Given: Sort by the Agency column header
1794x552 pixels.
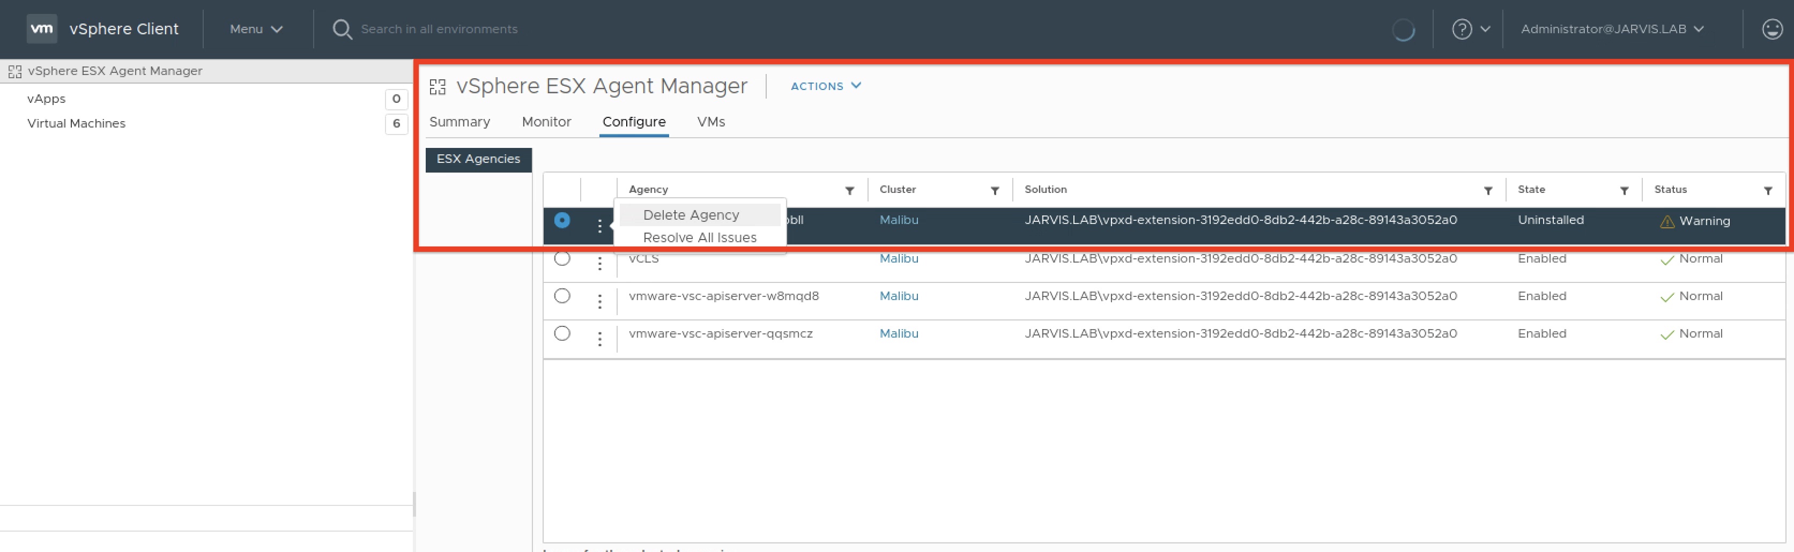Looking at the screenshot, I should point(648,189).
